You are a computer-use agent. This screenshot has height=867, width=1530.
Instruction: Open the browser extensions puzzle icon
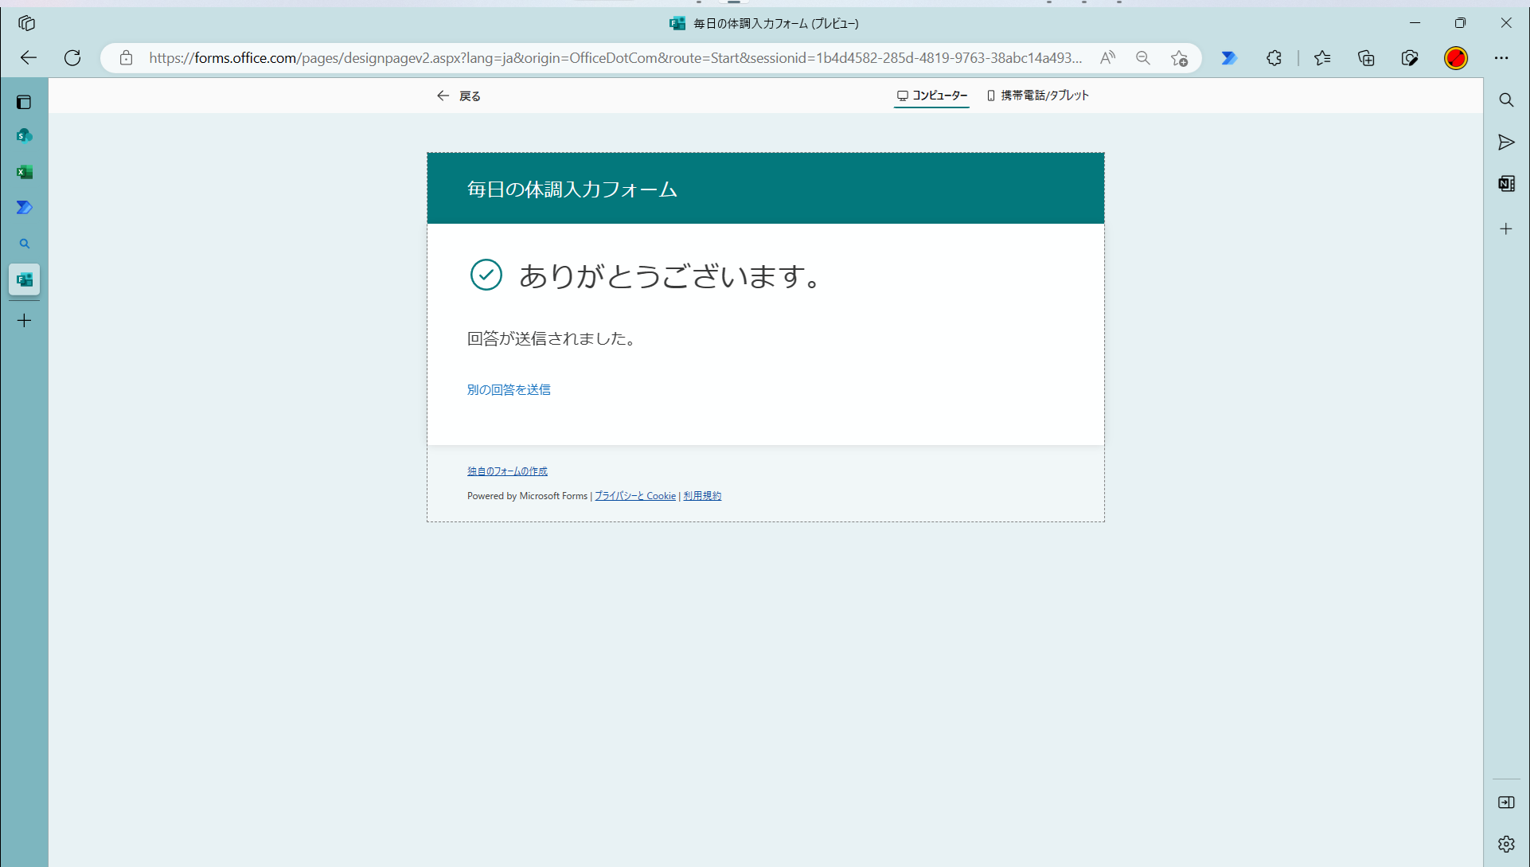click(x=1274, y=57)
